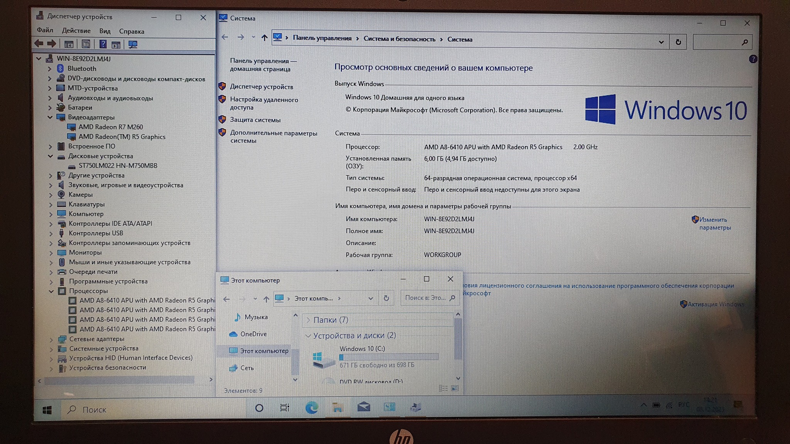This screenshot has width=790, height=444.
Task: Open the Справка menu
Action: [x=131, y=32]
